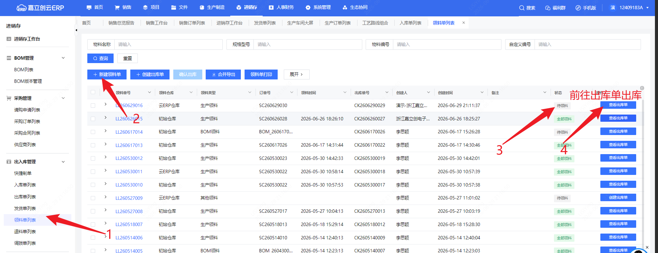
Task: Open the table column settings gear icon
Action: [x=642, y=88]
